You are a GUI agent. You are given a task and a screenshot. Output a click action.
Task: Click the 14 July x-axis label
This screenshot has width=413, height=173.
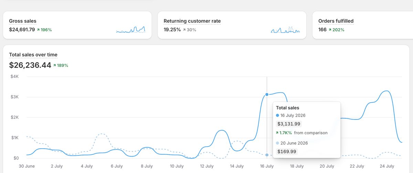point(237,166)
